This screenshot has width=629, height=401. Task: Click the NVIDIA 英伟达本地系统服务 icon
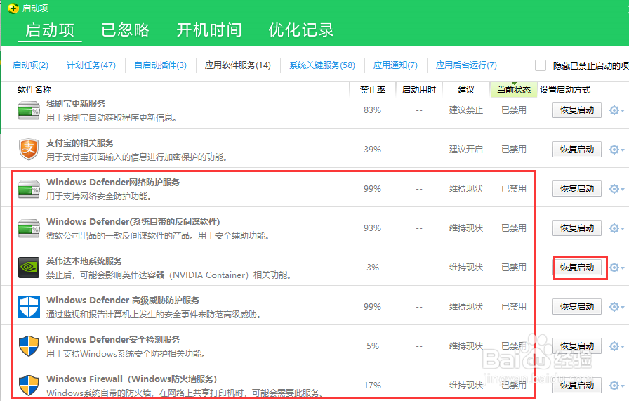(29, 268)
